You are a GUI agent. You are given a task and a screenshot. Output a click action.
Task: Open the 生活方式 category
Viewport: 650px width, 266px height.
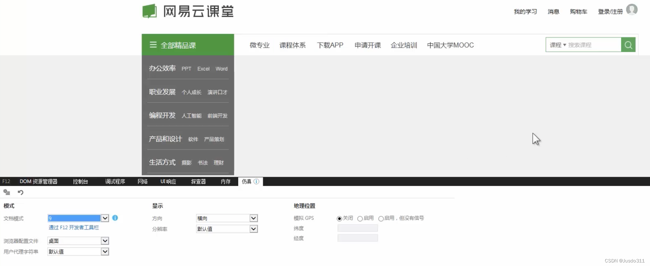pyautogui.click(x=162, y=162)
